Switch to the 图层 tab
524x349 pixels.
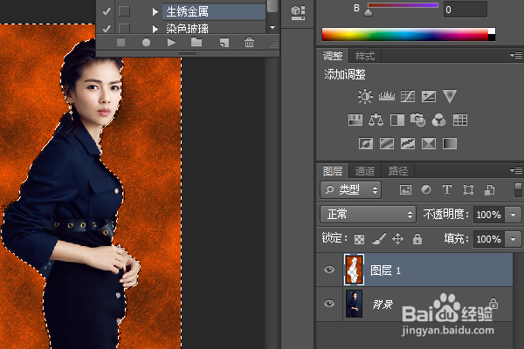333,171
